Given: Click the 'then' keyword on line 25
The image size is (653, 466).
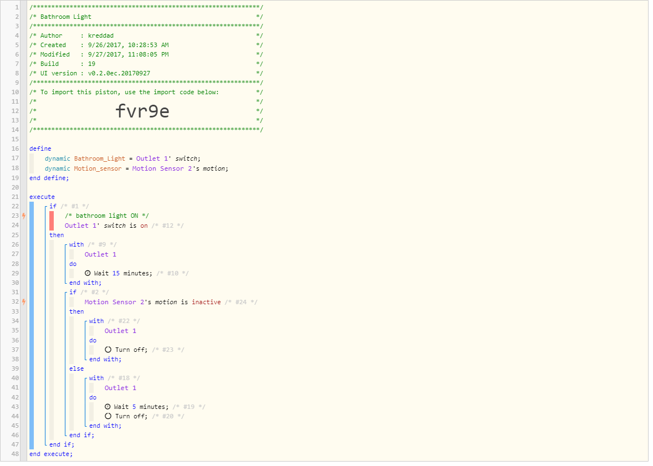Looking at the screenshot, I should pyautogui.click(x=57, y=235).
